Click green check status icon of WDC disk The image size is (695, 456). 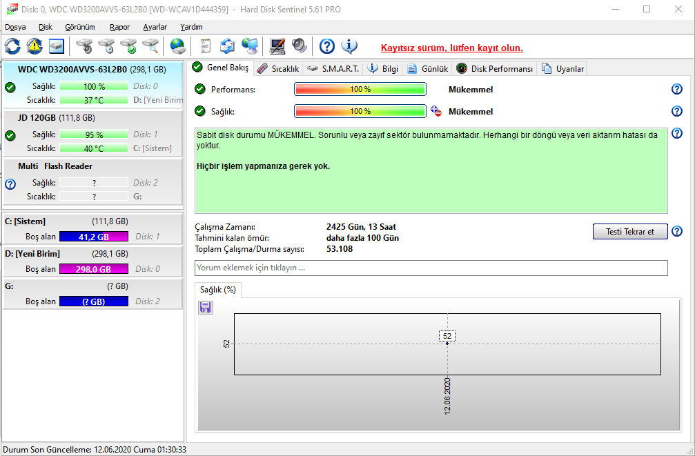10,88
